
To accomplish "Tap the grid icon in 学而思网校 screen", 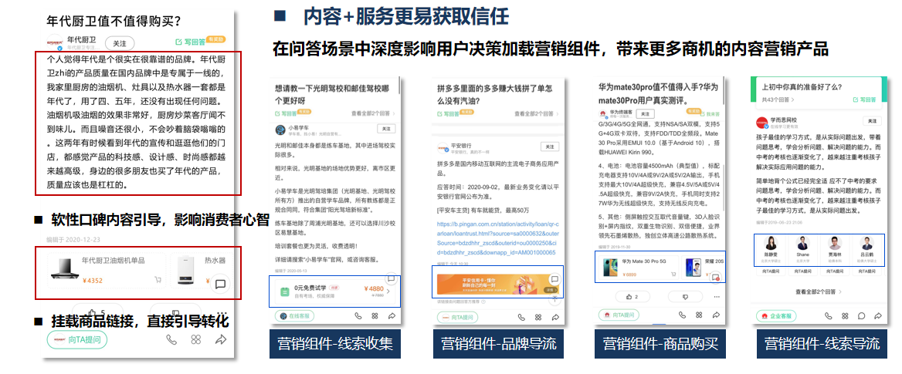I will tap(845, 316).
